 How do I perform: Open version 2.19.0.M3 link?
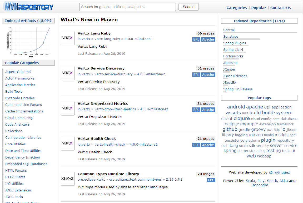(x=174, y=179)
